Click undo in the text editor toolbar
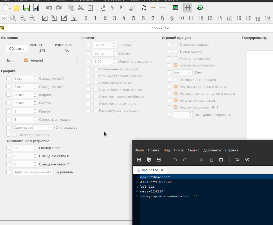The image size is (273, 225). (175, 160)
